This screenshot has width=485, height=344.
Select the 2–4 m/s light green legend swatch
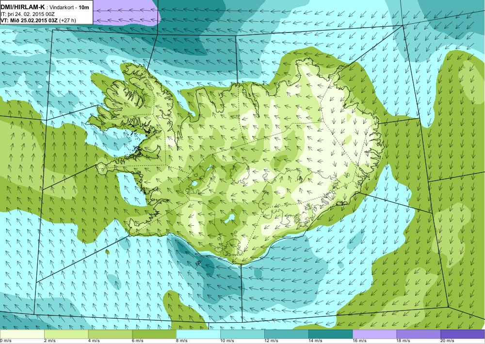click(66, 334)
